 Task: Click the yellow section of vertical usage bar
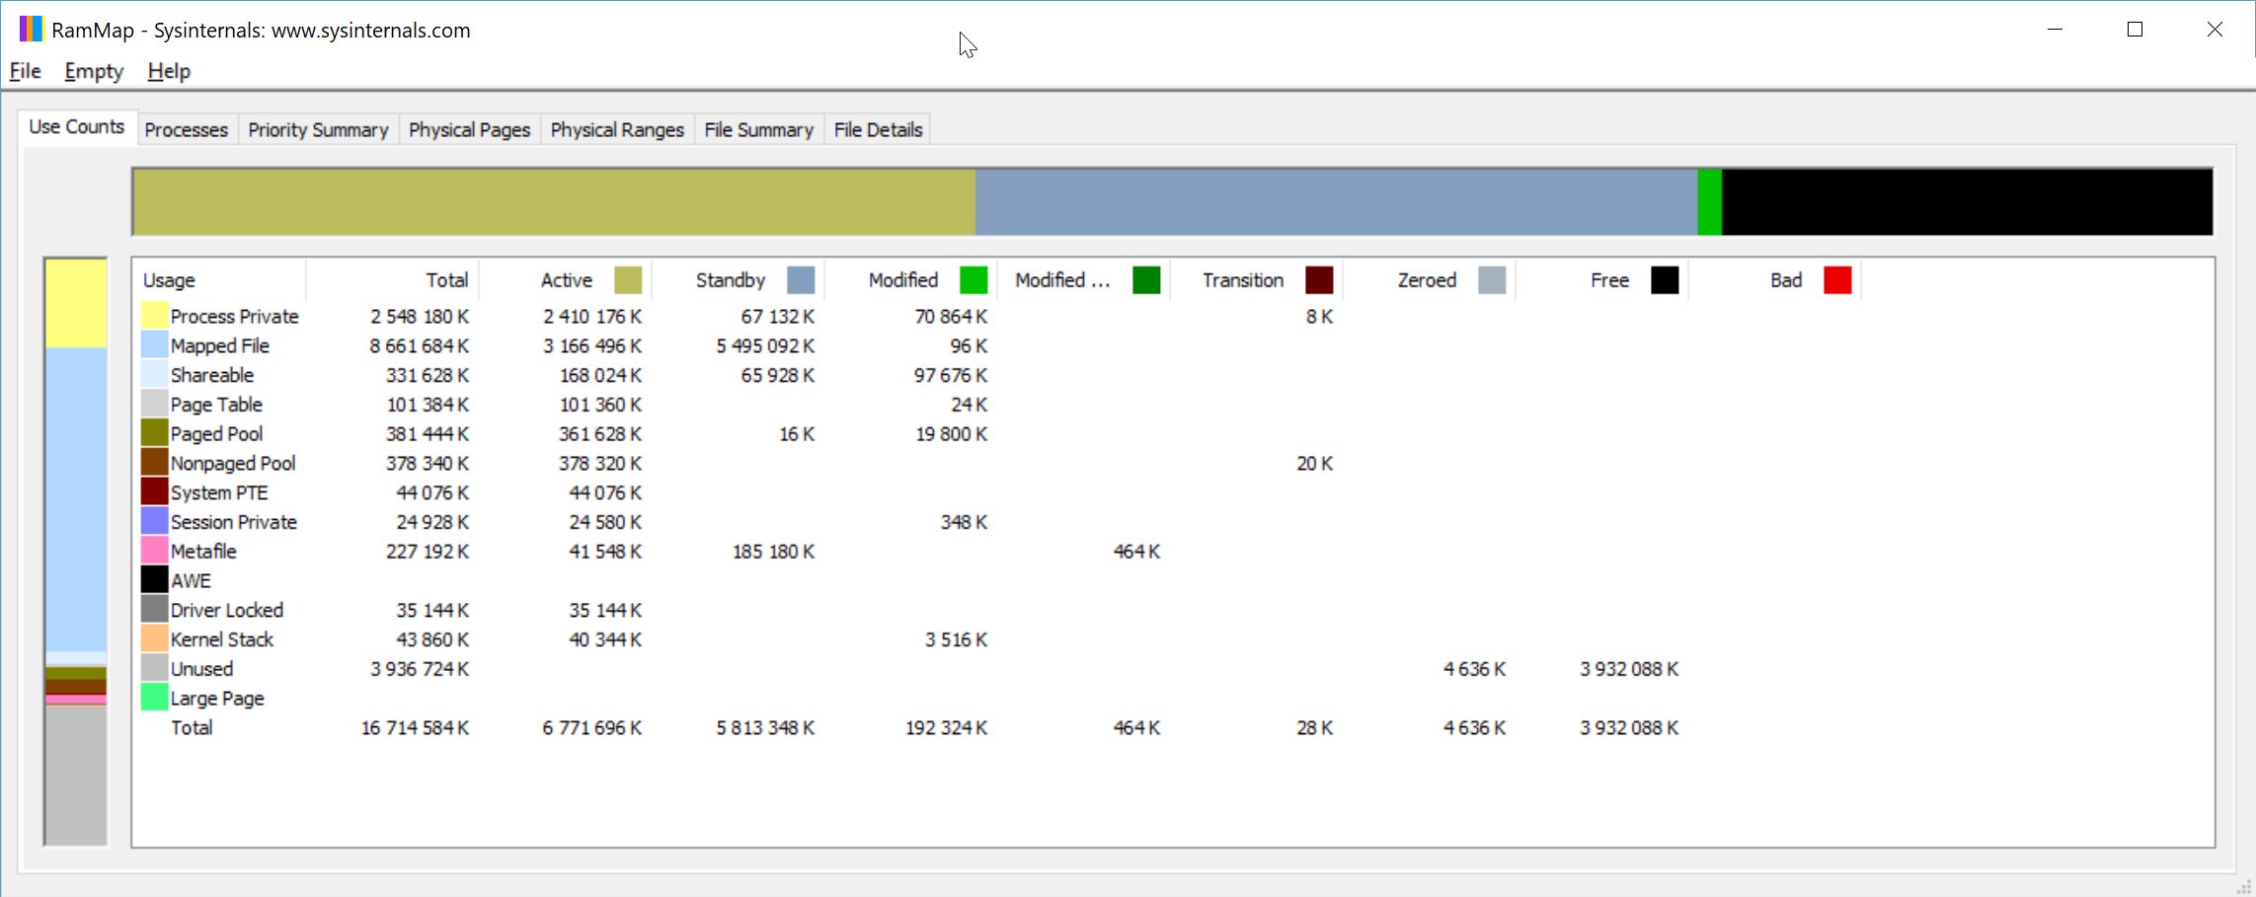point(76,303)
